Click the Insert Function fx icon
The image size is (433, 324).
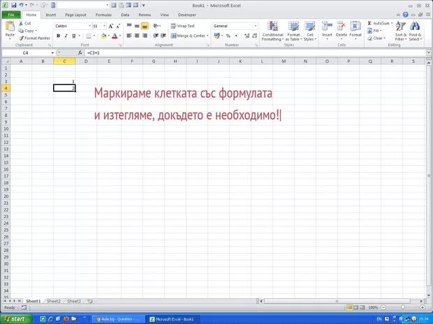(x=80, y=53)
